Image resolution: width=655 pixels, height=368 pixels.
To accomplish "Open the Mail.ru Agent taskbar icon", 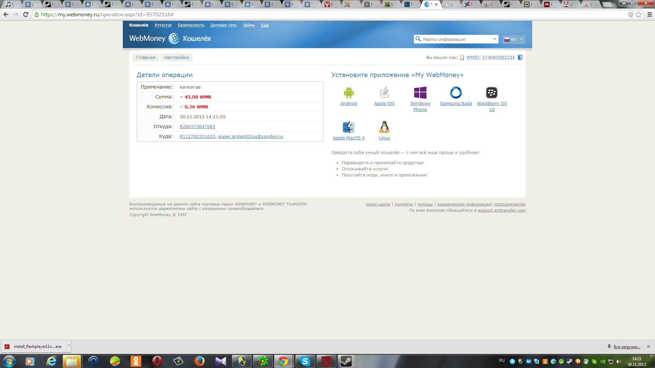I will 93,361.
